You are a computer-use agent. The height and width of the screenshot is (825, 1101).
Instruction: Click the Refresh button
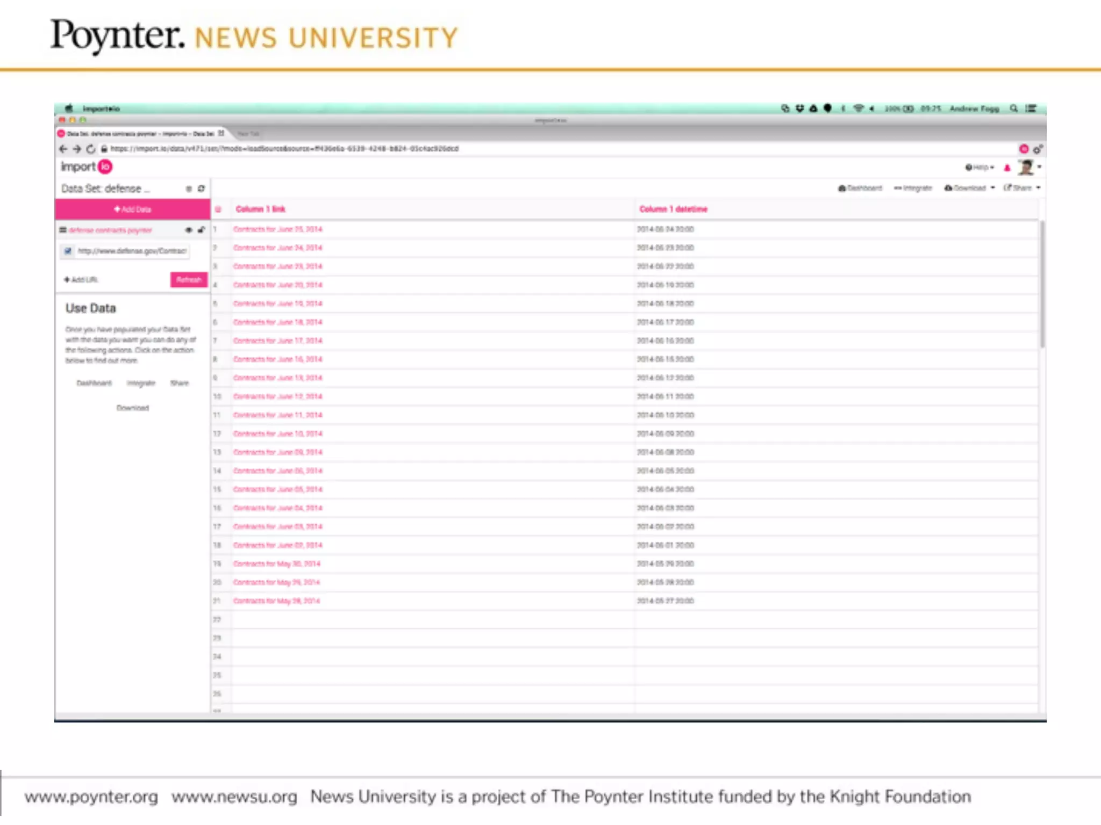point(189,279)
